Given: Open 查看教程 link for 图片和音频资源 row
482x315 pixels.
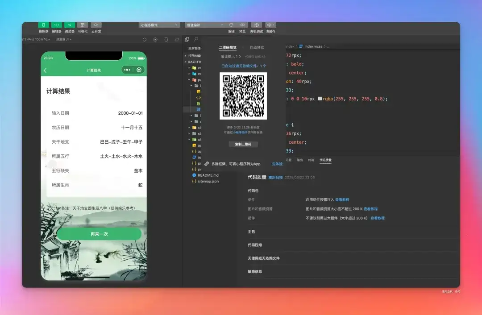Looking at the screenshot, I should (x=370, y=209).
